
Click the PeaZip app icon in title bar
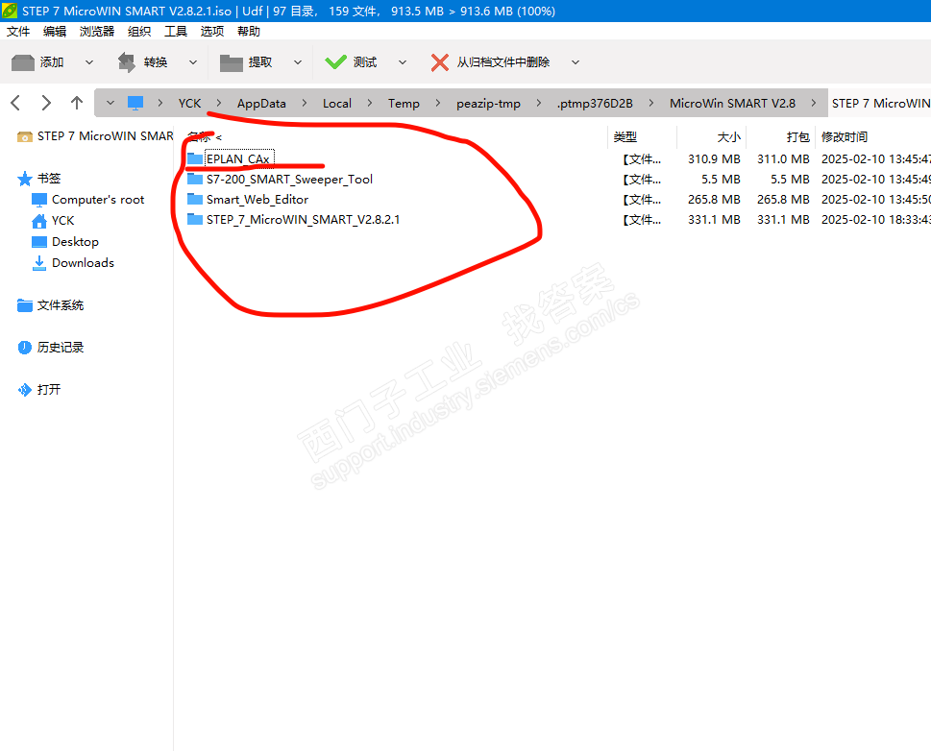(11, 11)
